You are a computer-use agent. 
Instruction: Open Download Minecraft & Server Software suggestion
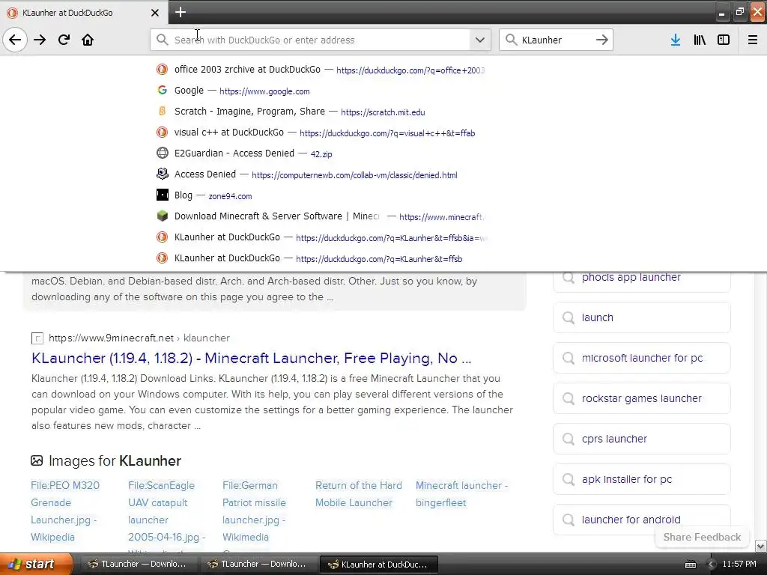[321, 216]
